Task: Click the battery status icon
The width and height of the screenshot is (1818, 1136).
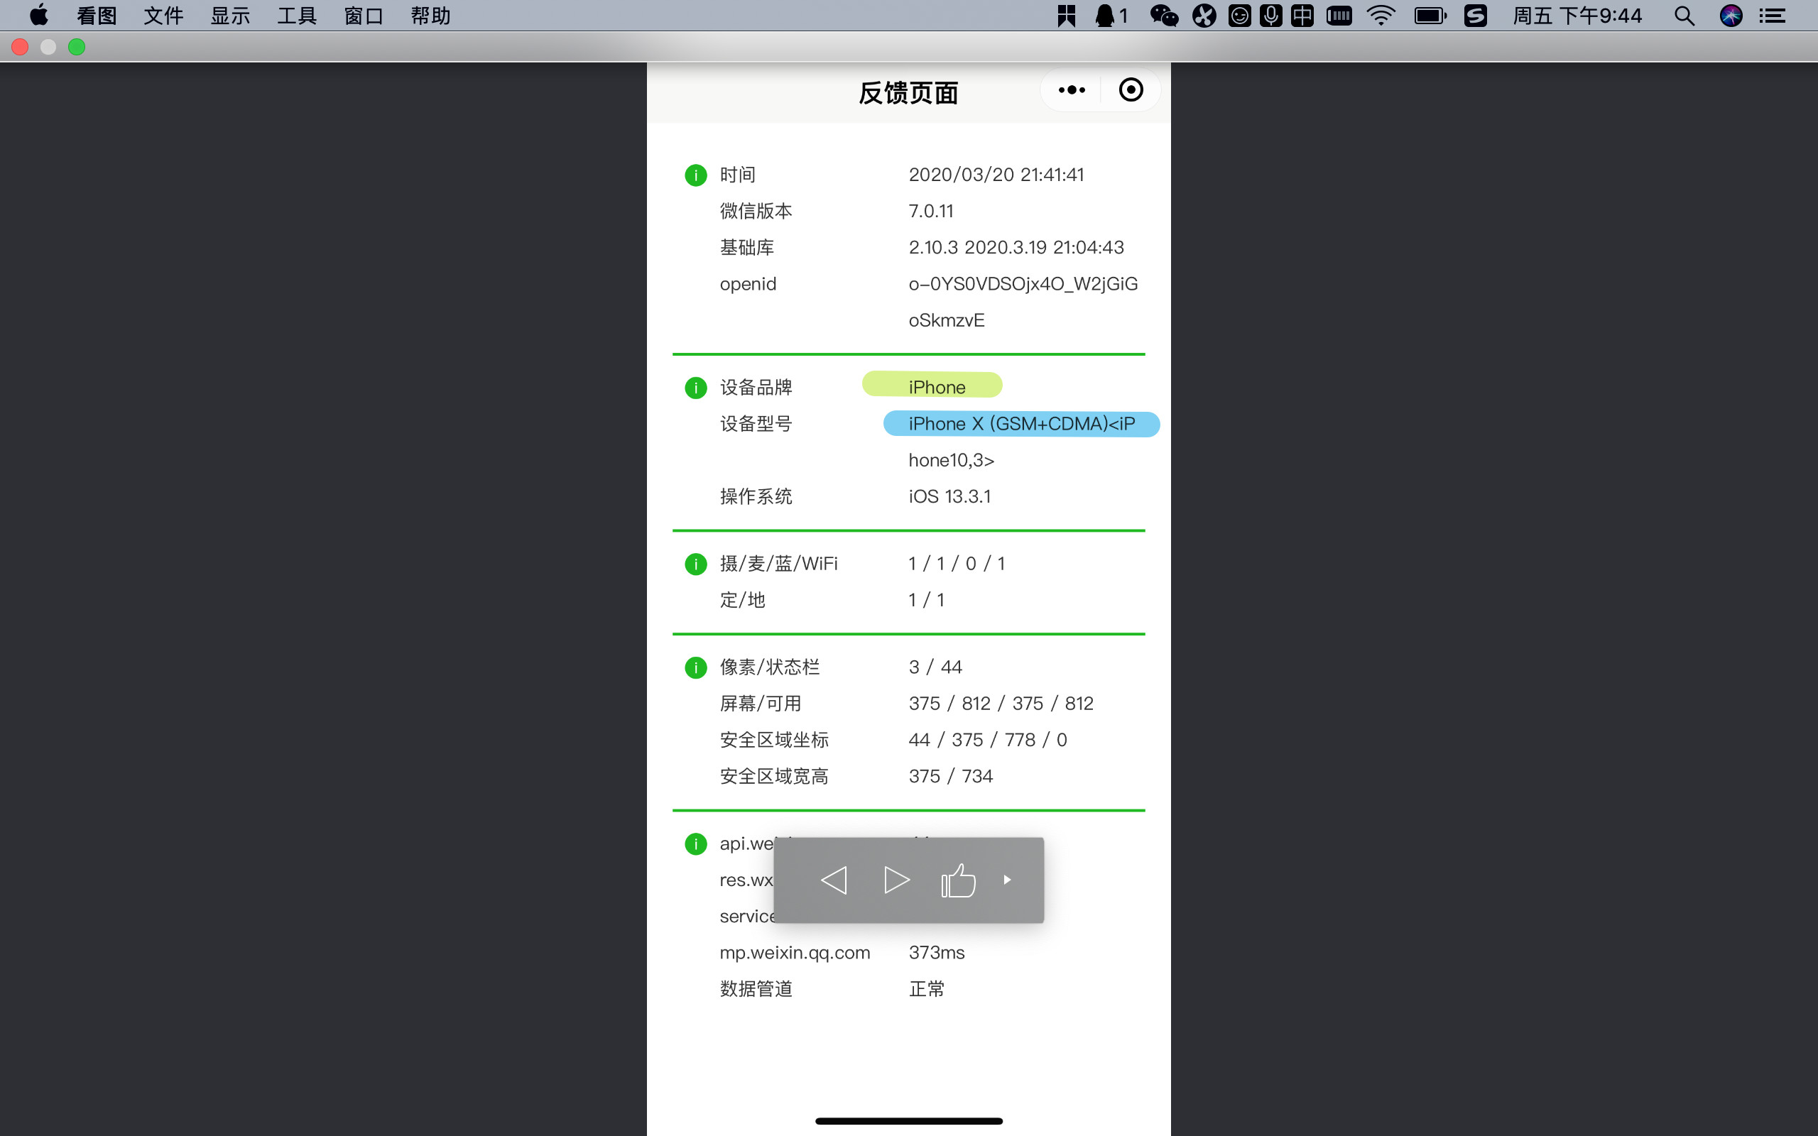Action: 1430,16
